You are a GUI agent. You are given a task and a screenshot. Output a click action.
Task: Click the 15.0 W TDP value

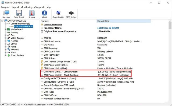click(101, 62)
